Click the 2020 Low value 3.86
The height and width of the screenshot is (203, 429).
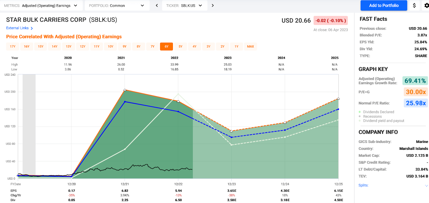pyautogui.click(x=68, y=69)
